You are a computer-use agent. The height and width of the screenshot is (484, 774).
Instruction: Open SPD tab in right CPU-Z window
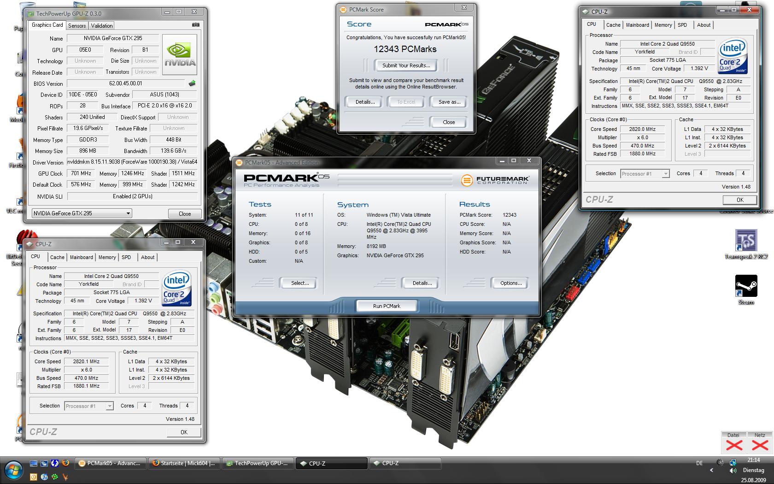point(682,25)
